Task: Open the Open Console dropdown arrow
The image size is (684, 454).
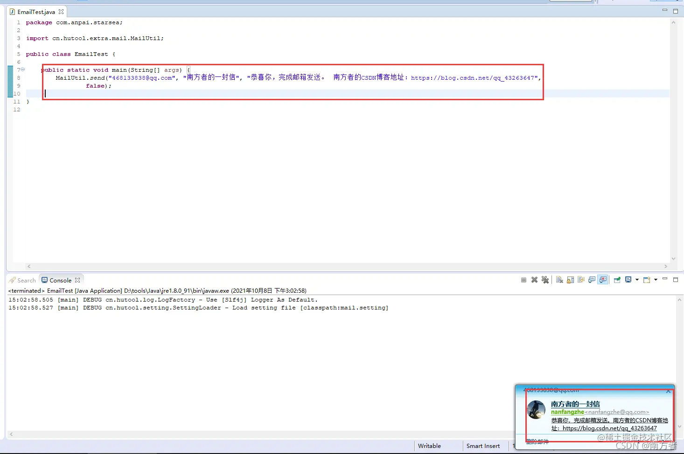Action: 656,280
